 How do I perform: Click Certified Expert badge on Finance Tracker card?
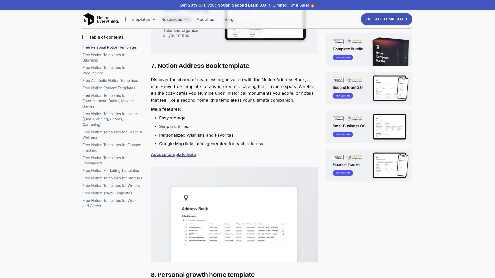click(354, 157)
